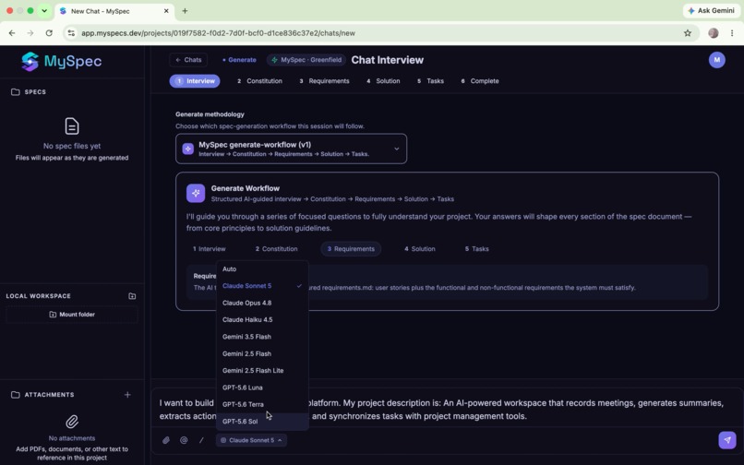Click the Chrome profile picture icon
Screen dimensions: 744x465
pyautogui.click(x=714, y=33)
